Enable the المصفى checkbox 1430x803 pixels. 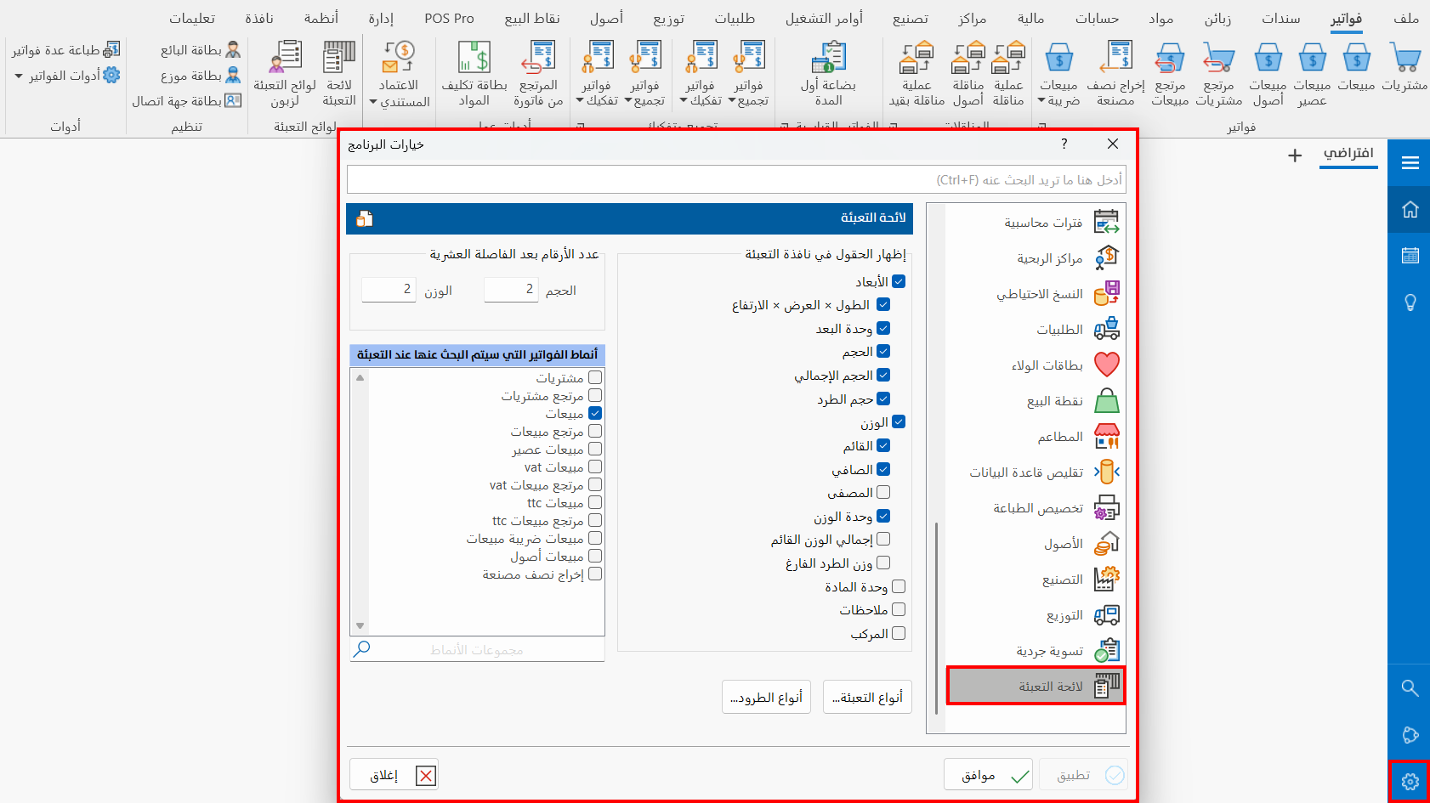tap(884, 492)
